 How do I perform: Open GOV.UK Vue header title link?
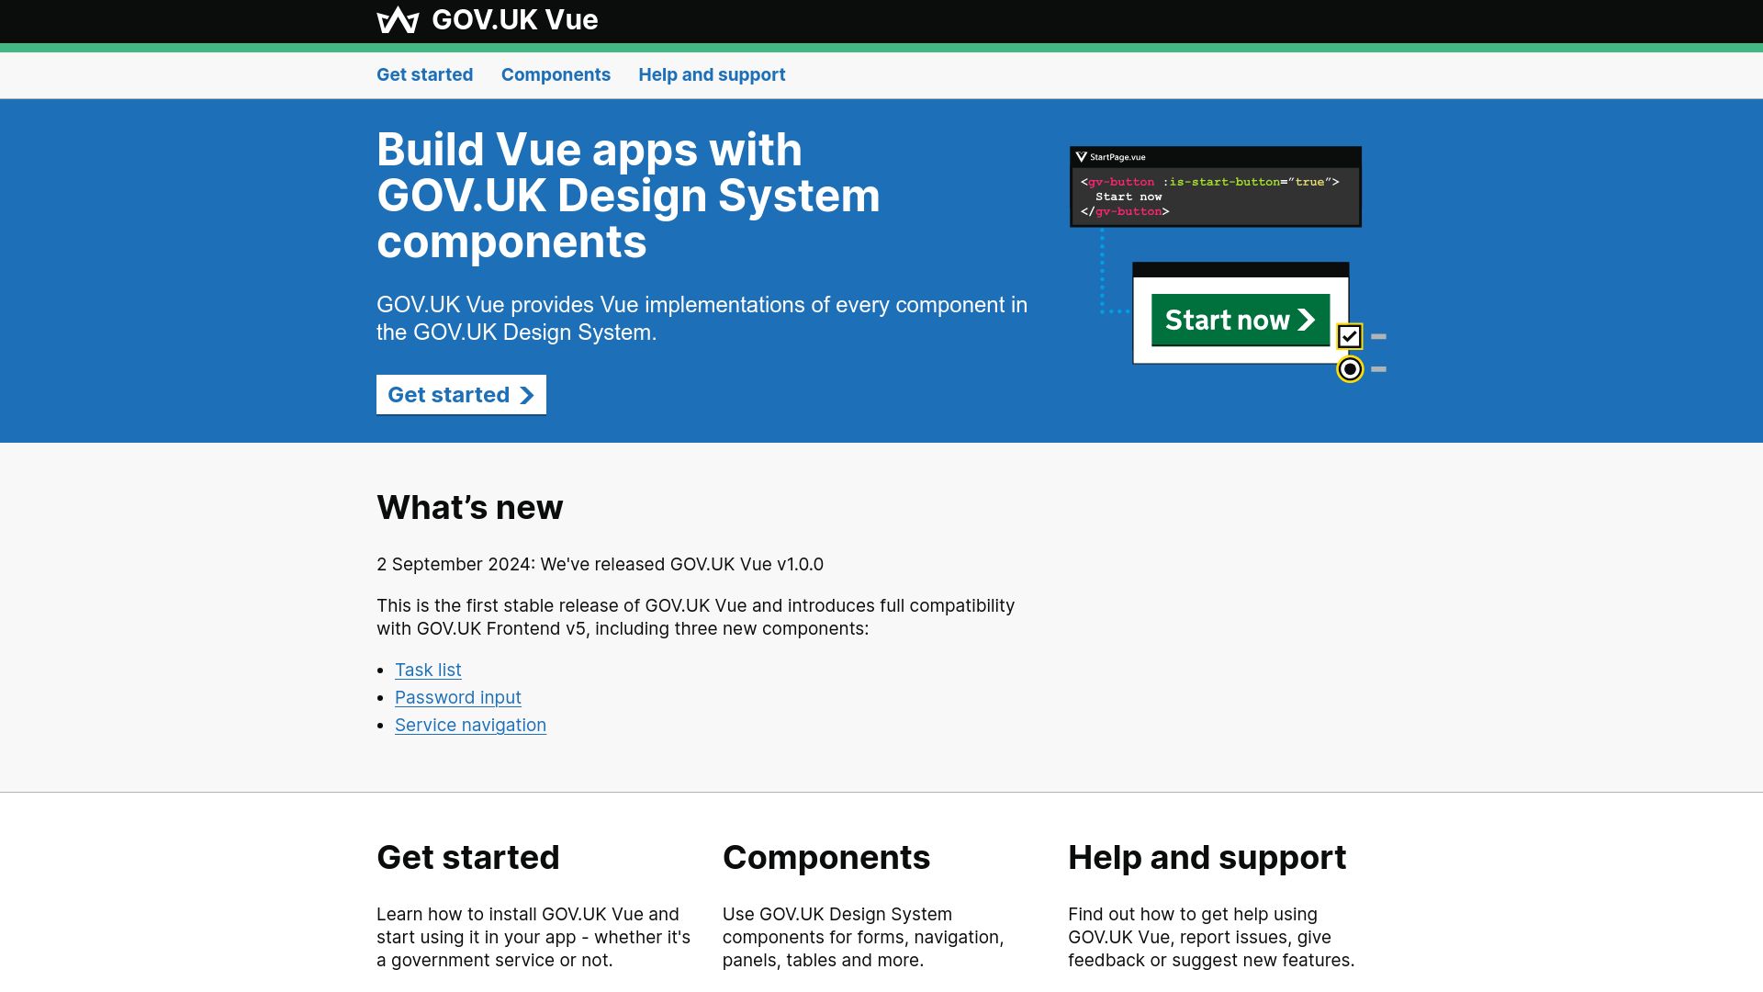[x=488, y=19]
